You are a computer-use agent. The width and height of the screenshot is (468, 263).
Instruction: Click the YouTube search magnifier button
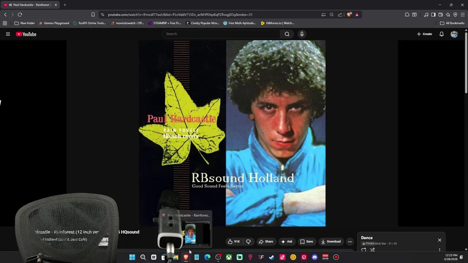[x=287, y=34]
